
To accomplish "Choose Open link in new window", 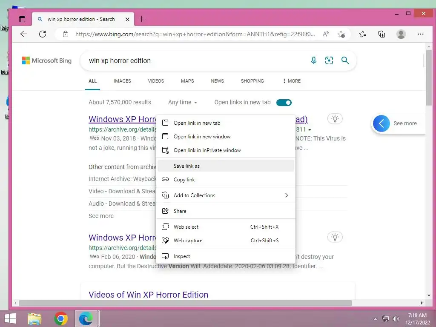I will 226,137.
